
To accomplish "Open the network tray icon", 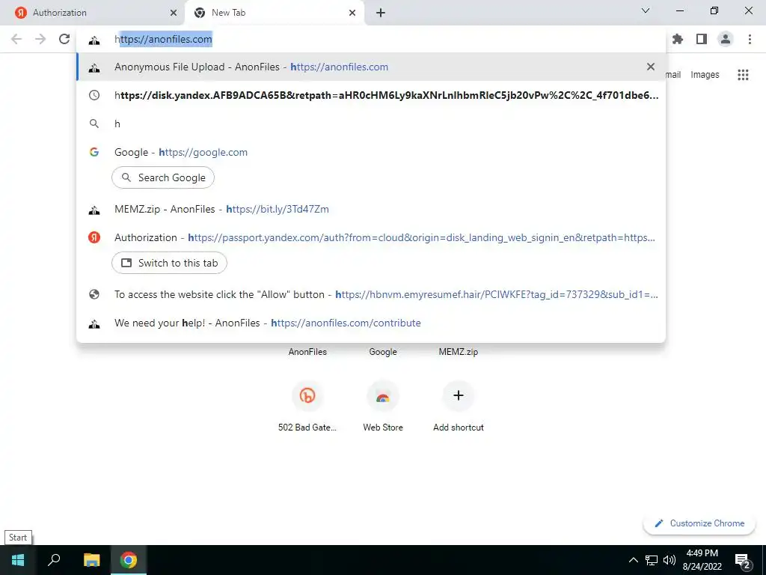I will 652,560.
